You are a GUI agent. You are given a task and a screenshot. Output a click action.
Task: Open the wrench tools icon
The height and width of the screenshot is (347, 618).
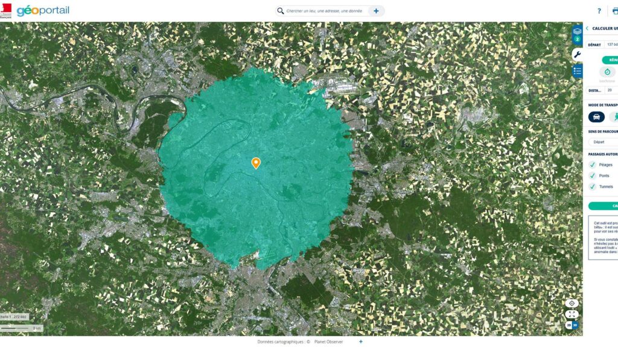[x=577, y=55]
